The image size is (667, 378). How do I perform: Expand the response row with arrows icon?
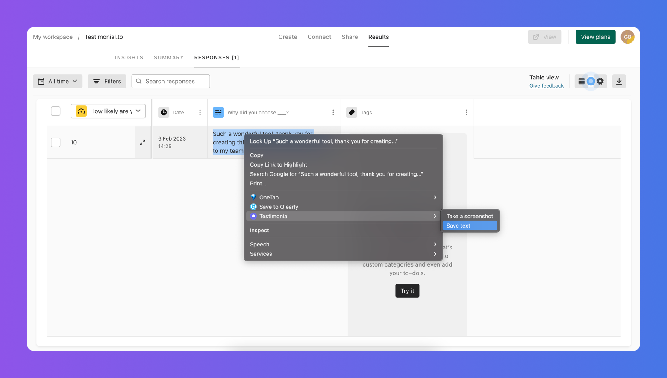[142, 142]
